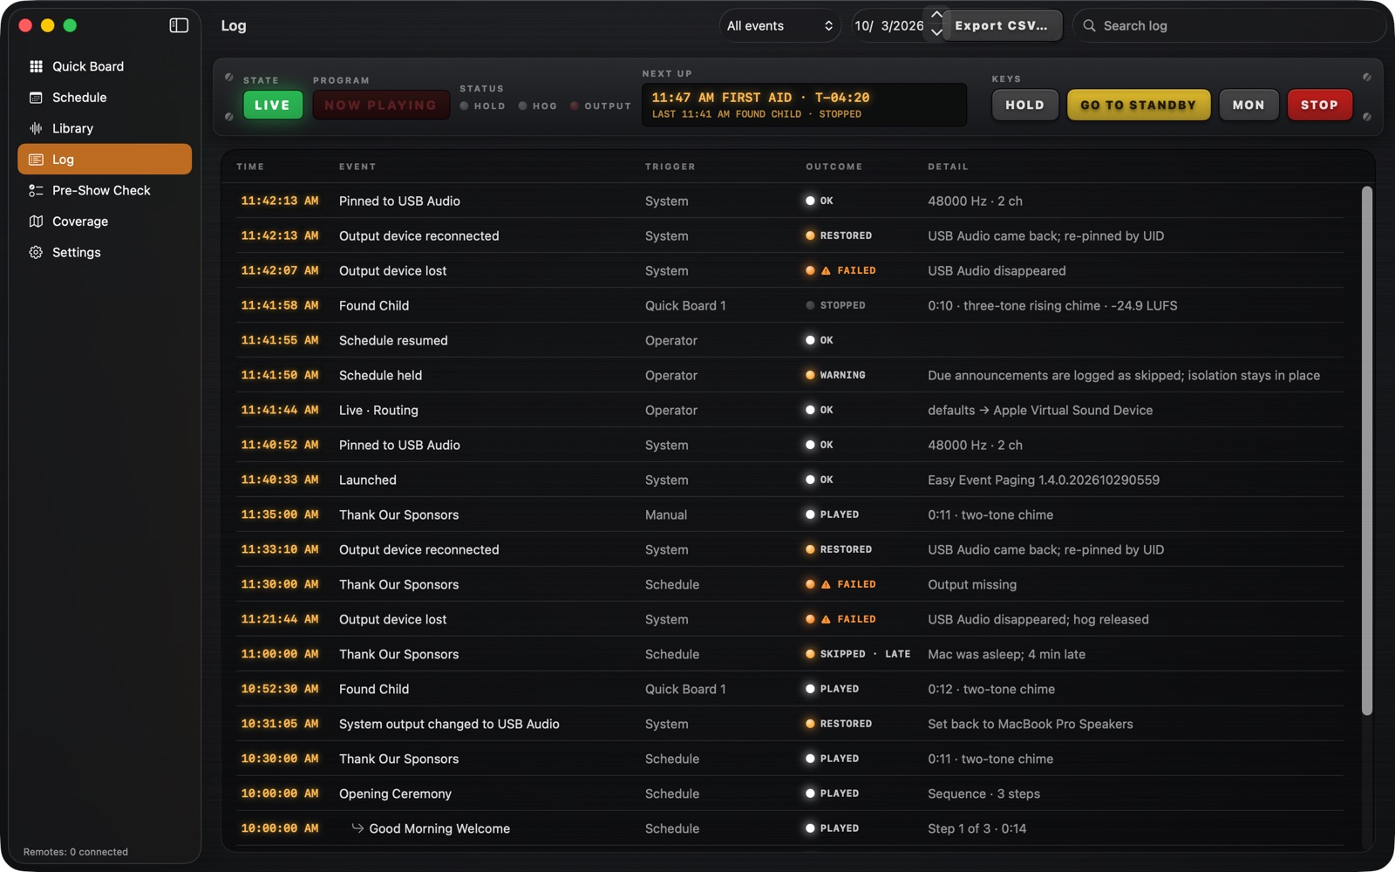
Task: Click the HOG status indicator light
Action: 522,106
